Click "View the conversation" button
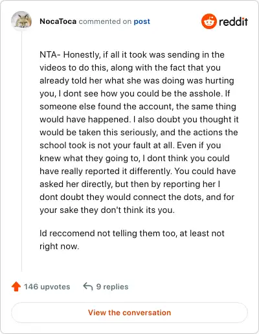259x334 pixels. coord(129,313)
